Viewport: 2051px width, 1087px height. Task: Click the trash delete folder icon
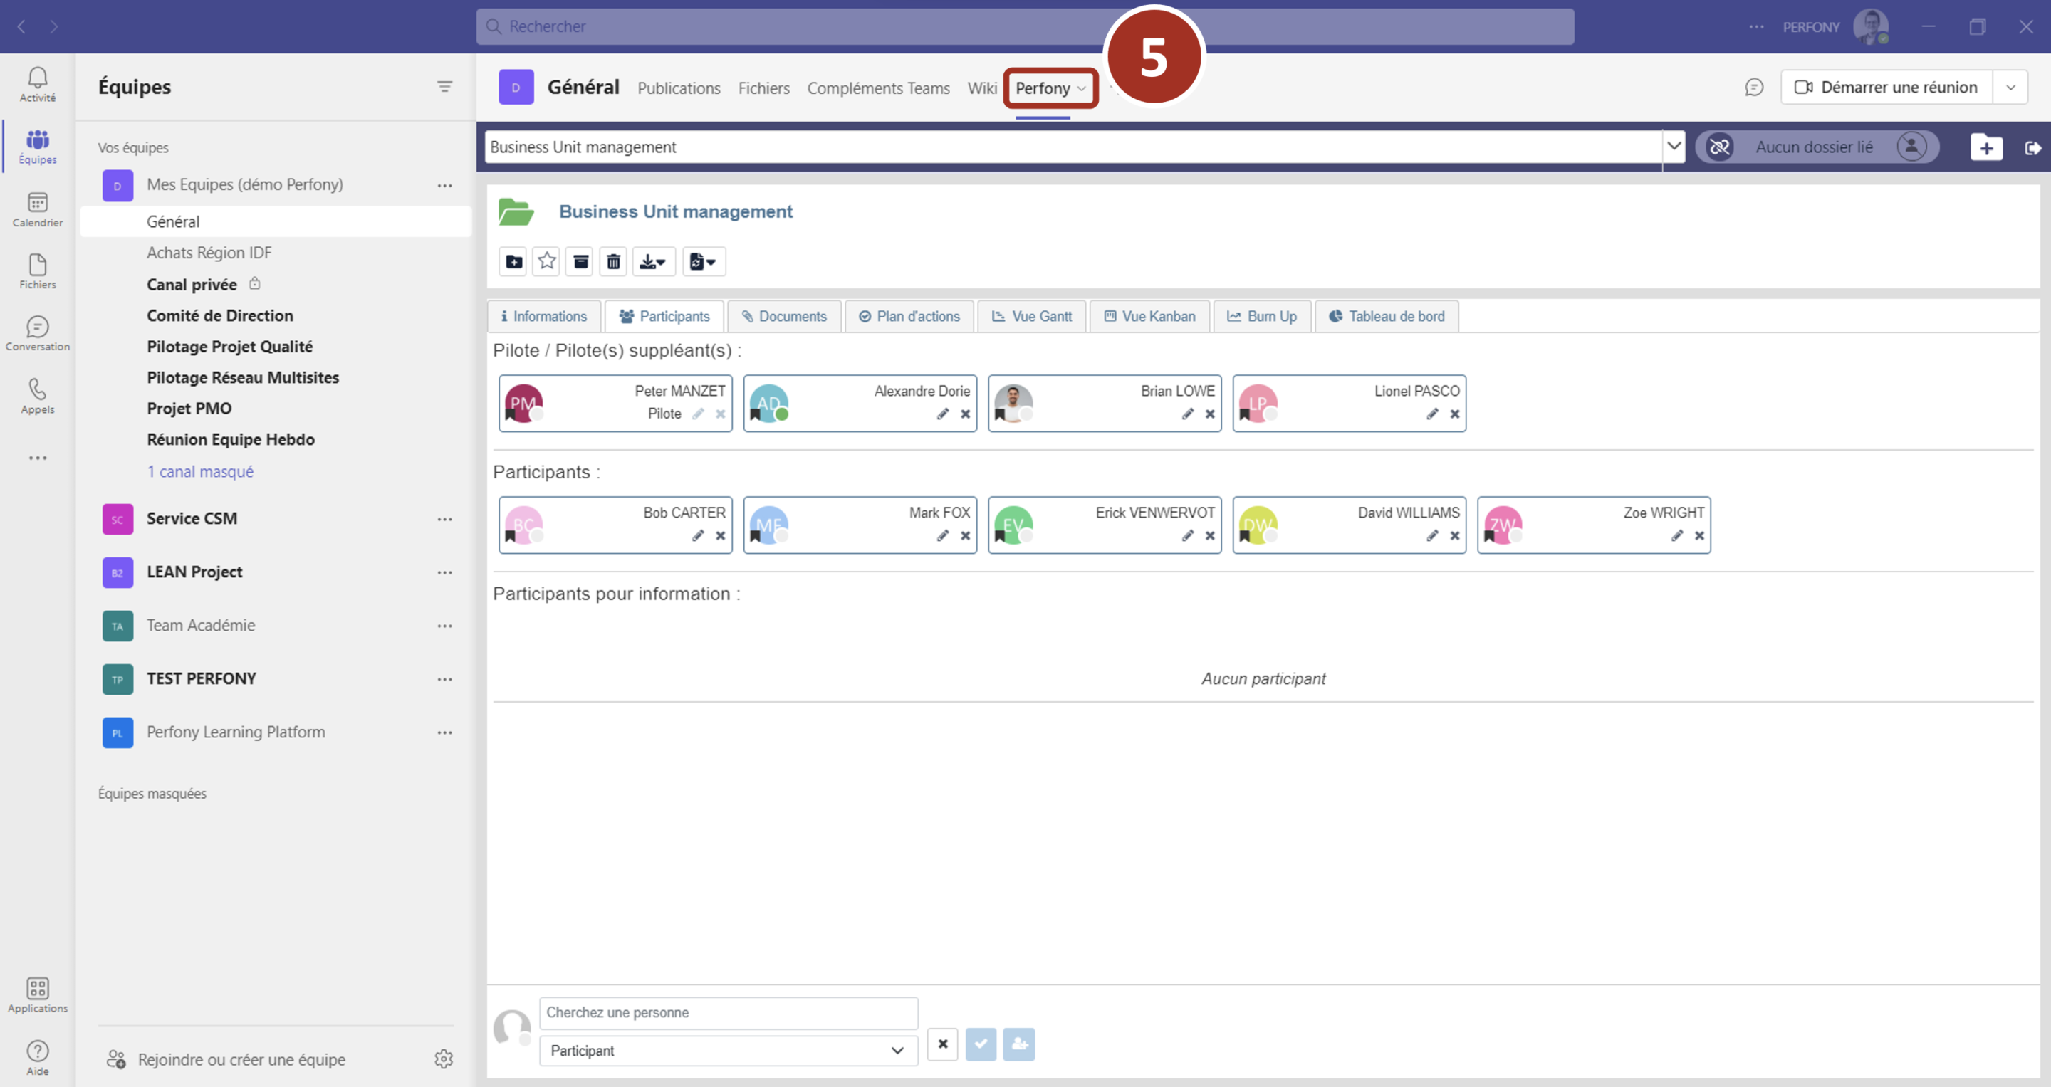[613, 261]
